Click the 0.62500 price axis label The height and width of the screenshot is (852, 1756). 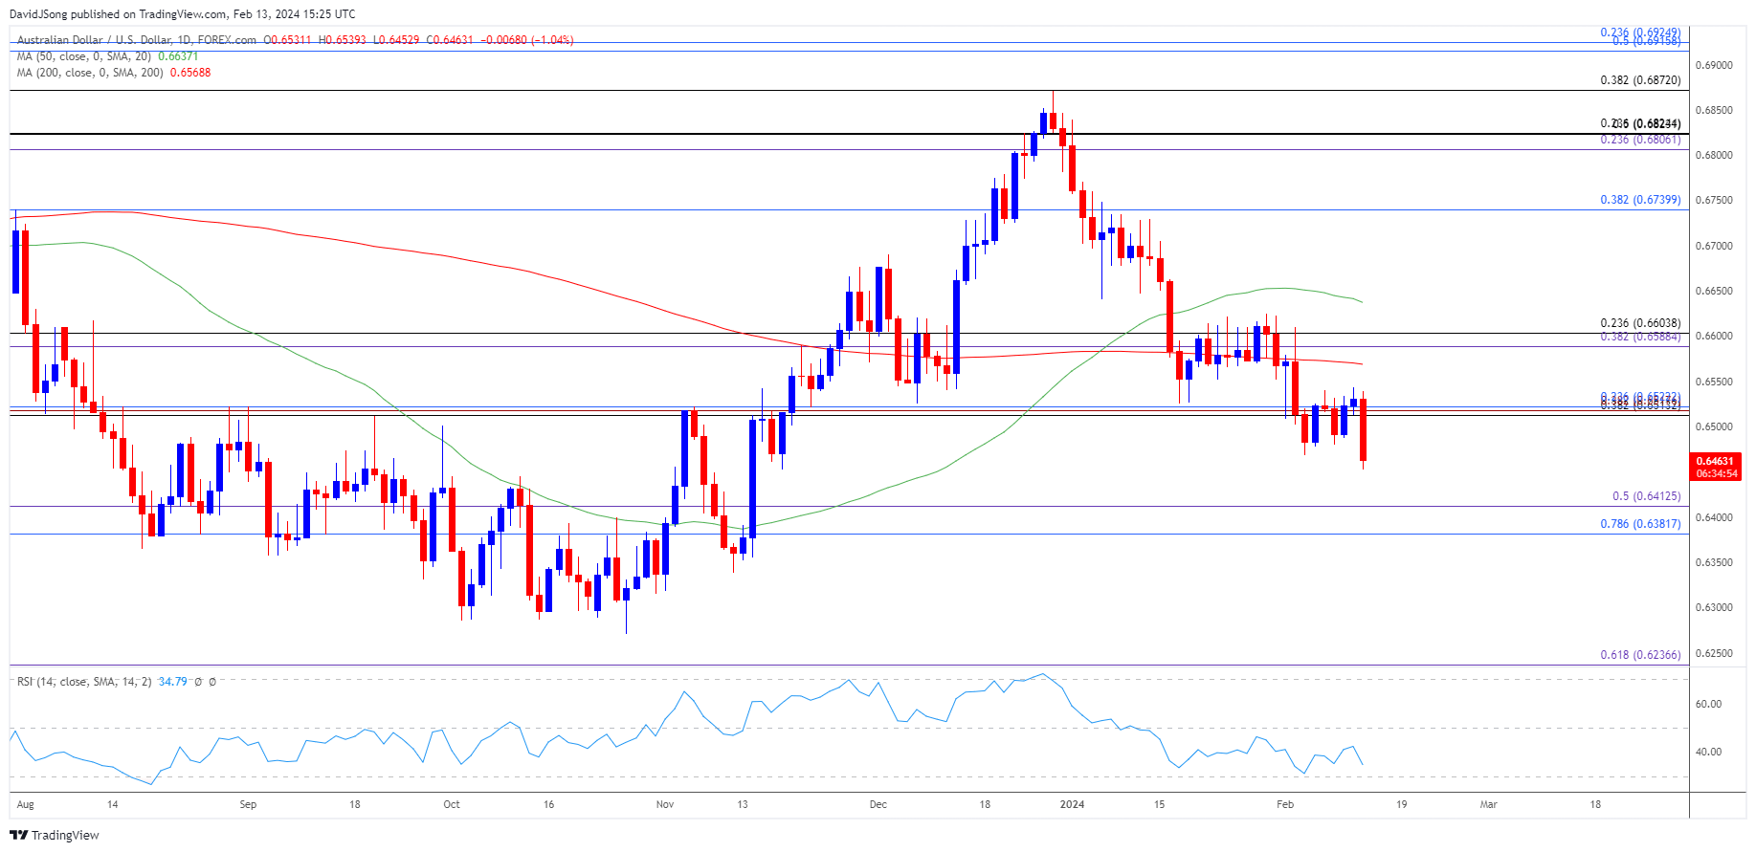point(1714,653)
